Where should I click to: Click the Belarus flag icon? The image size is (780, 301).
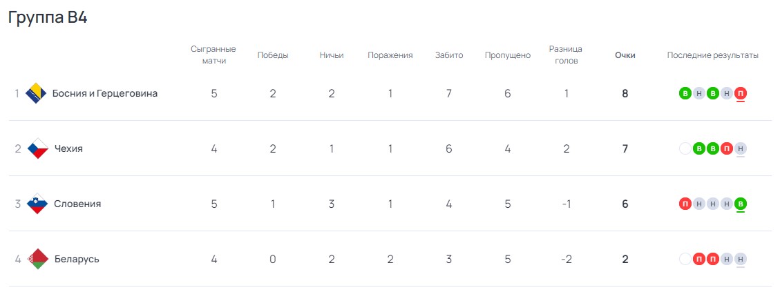[x=37, y=259]
